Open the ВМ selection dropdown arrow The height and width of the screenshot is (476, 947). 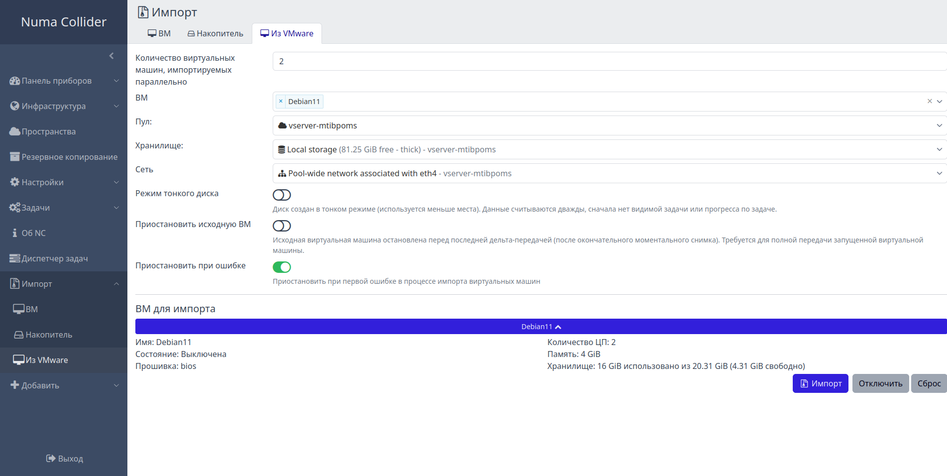[x=940, y=101]
